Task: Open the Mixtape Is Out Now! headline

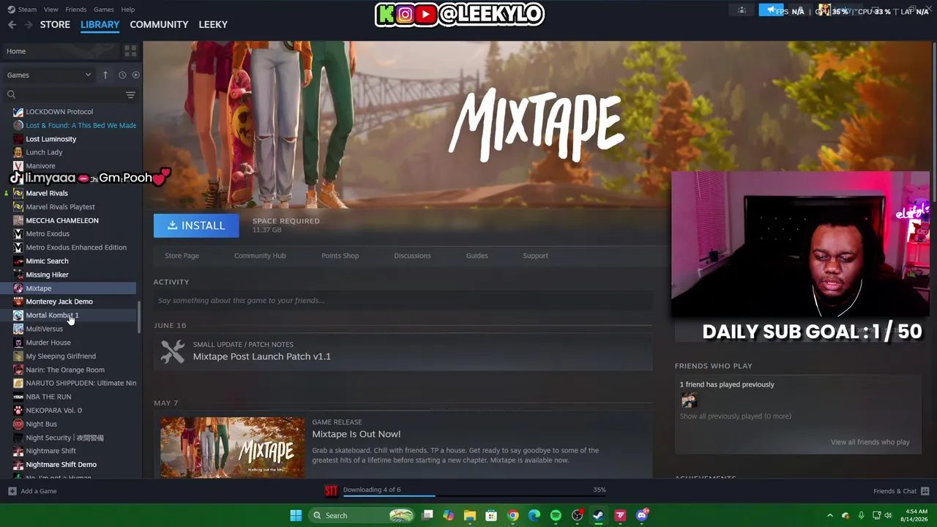Action: tap(356, 434)
